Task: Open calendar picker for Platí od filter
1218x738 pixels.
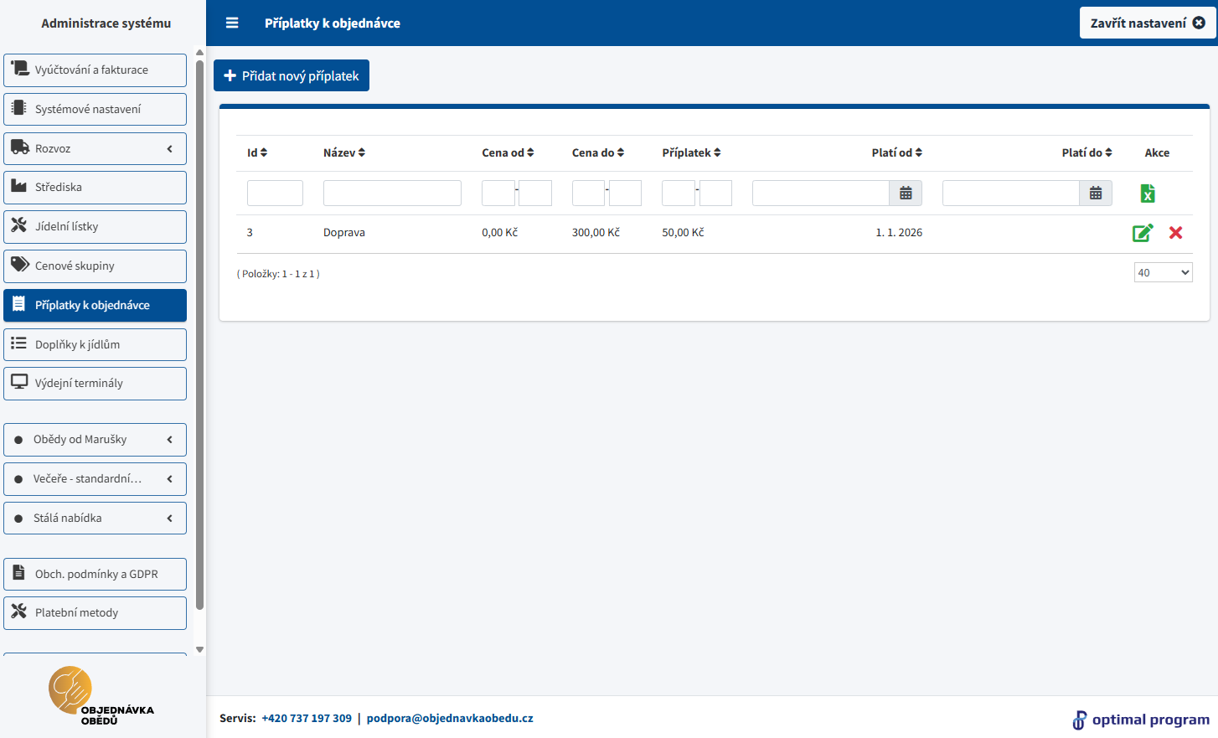Action: 906,194
